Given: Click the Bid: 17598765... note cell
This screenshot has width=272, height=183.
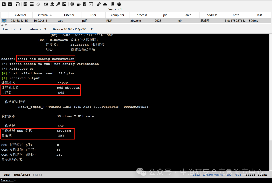Looking at the screenshot, I should click(235, 21).
